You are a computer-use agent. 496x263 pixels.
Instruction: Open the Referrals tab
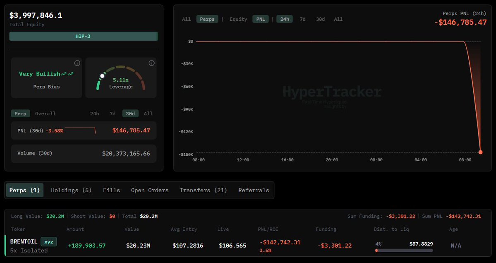tap(254, 190)
